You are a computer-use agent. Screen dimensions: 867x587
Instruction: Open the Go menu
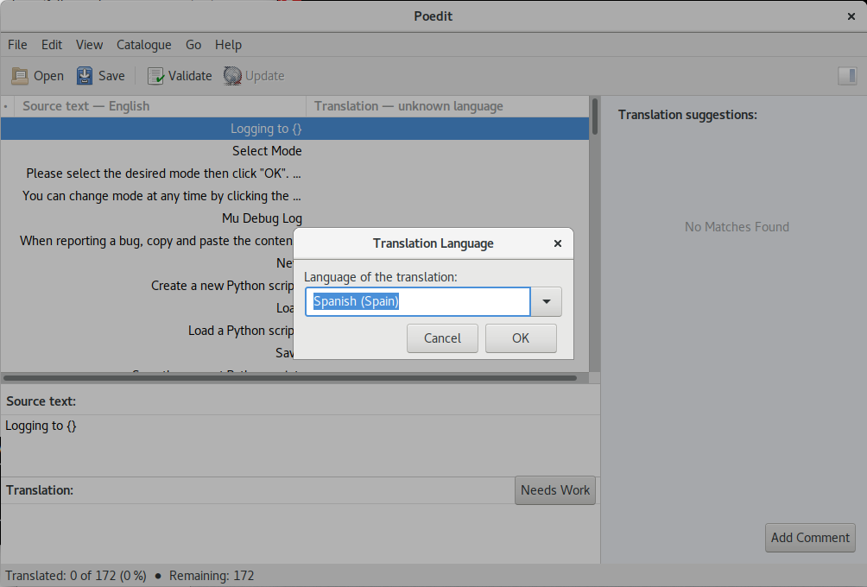pos(193,45)
